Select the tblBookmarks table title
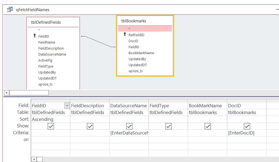Screen dimensions: 279x162 [x=134, y=21]
